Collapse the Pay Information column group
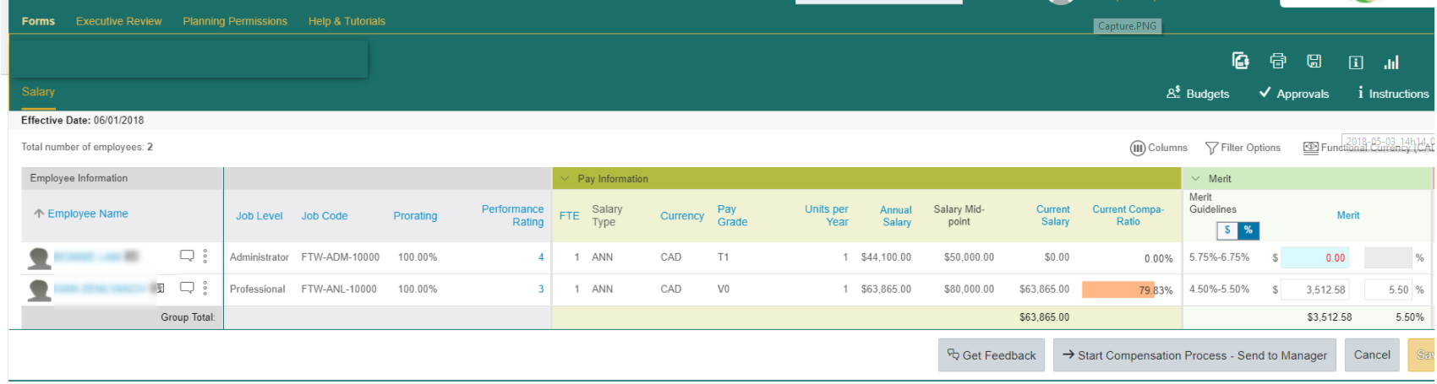The height and width of the screenshot is (384, 1437). (x=565, y=179)
